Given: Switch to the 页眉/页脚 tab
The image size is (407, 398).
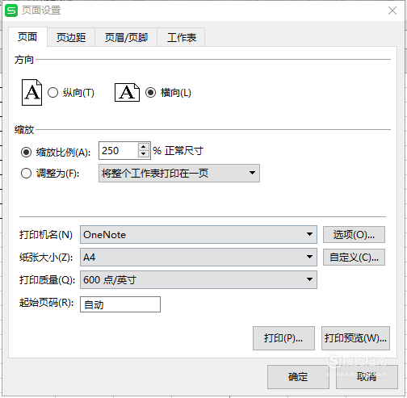Looking at the screenshot, I should [x=126, y=37].
